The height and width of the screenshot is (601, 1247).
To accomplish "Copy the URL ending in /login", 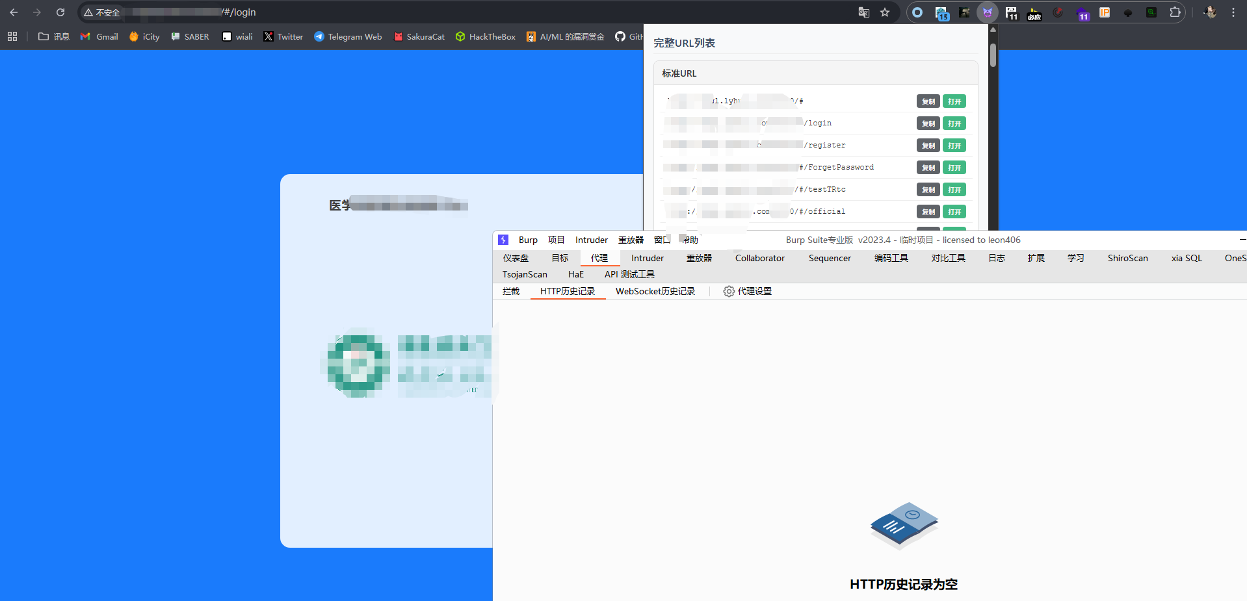I will click(x=928, y=123).
